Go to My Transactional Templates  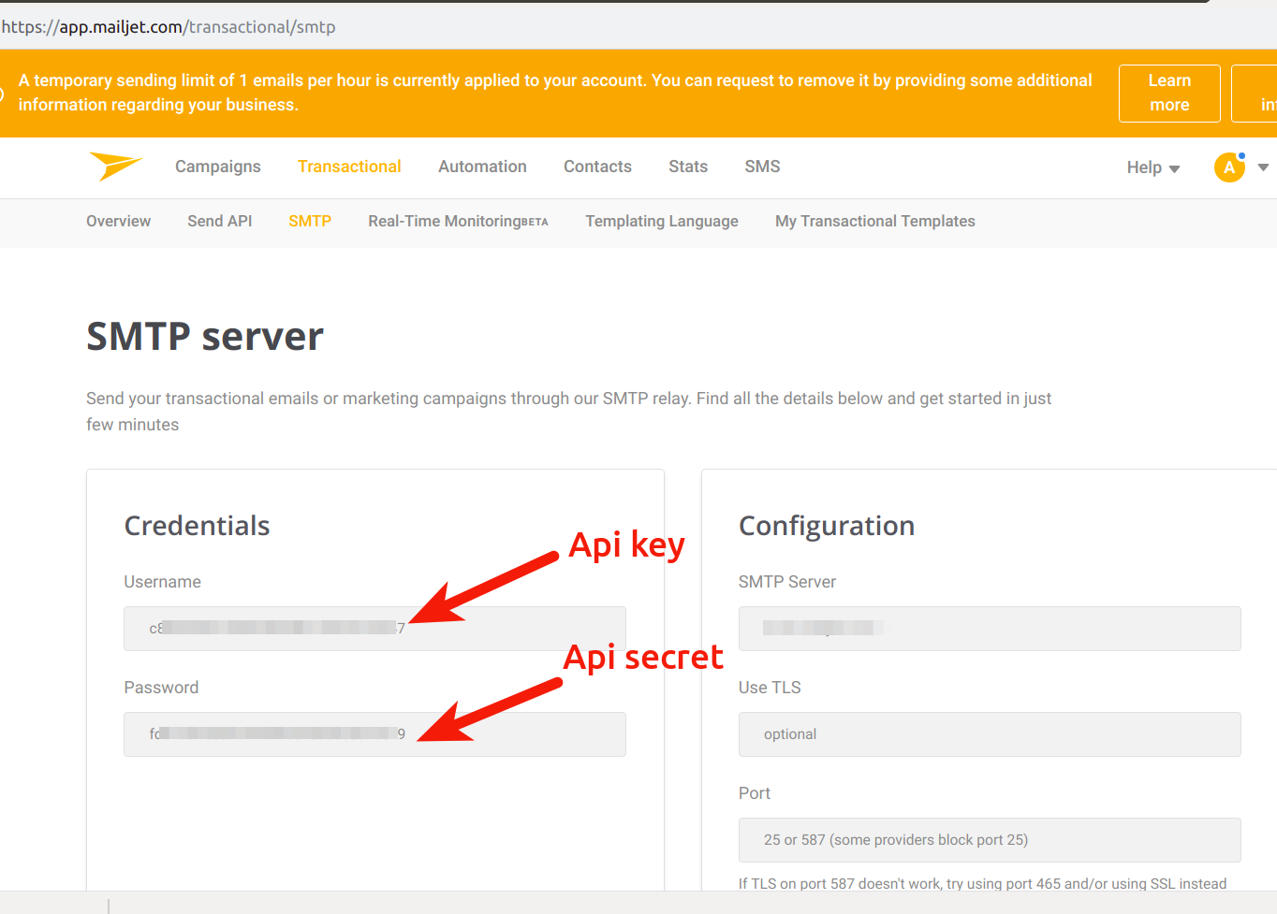(875, 221)
